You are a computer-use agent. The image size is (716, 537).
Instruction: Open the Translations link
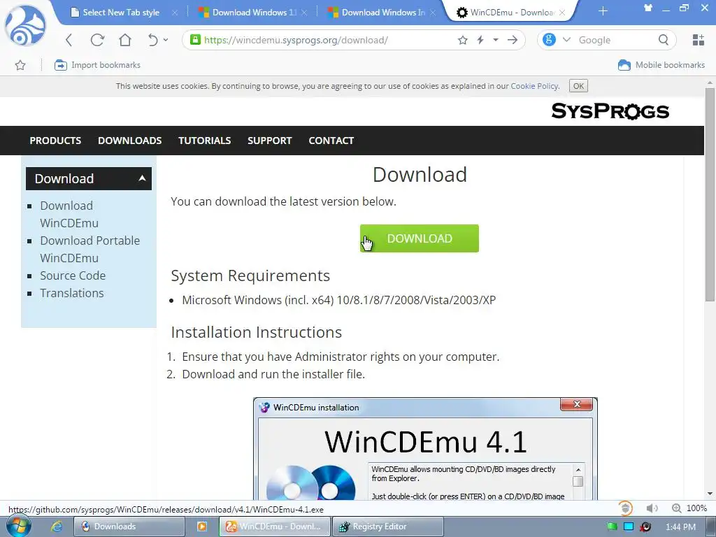72,293
